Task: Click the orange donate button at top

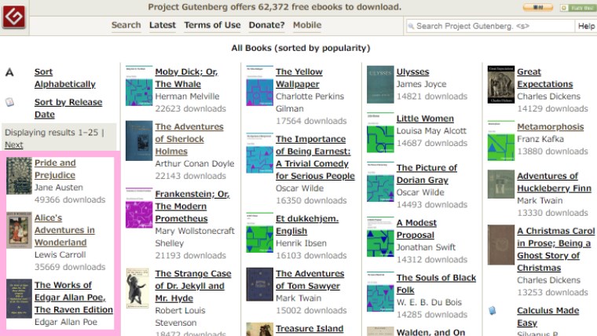Action: (537, 7)
